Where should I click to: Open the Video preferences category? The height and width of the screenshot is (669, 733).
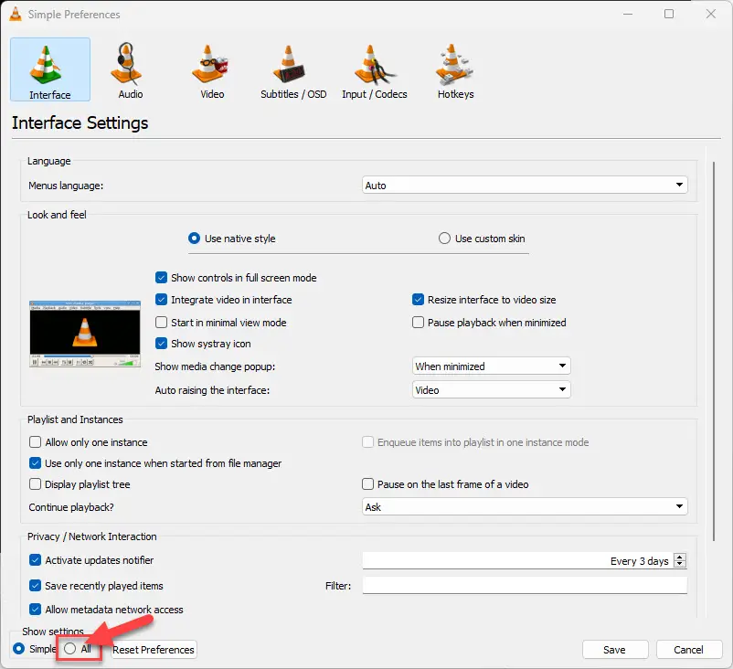tap(212, 70)
